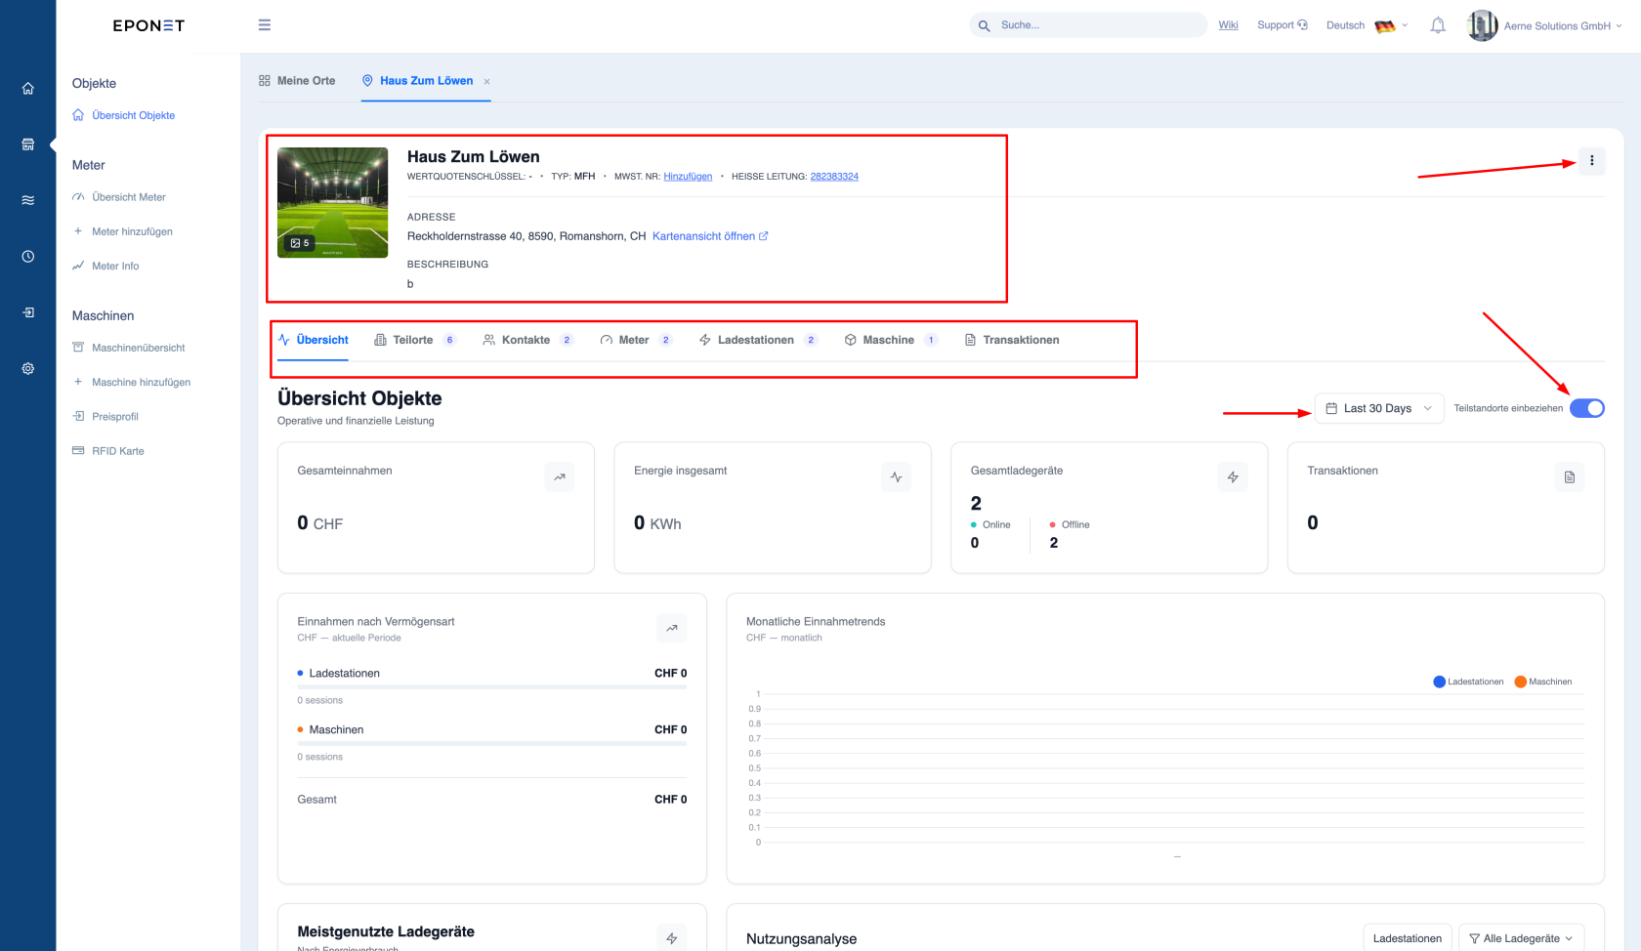Click the search magnifier icon

[984, 25]
